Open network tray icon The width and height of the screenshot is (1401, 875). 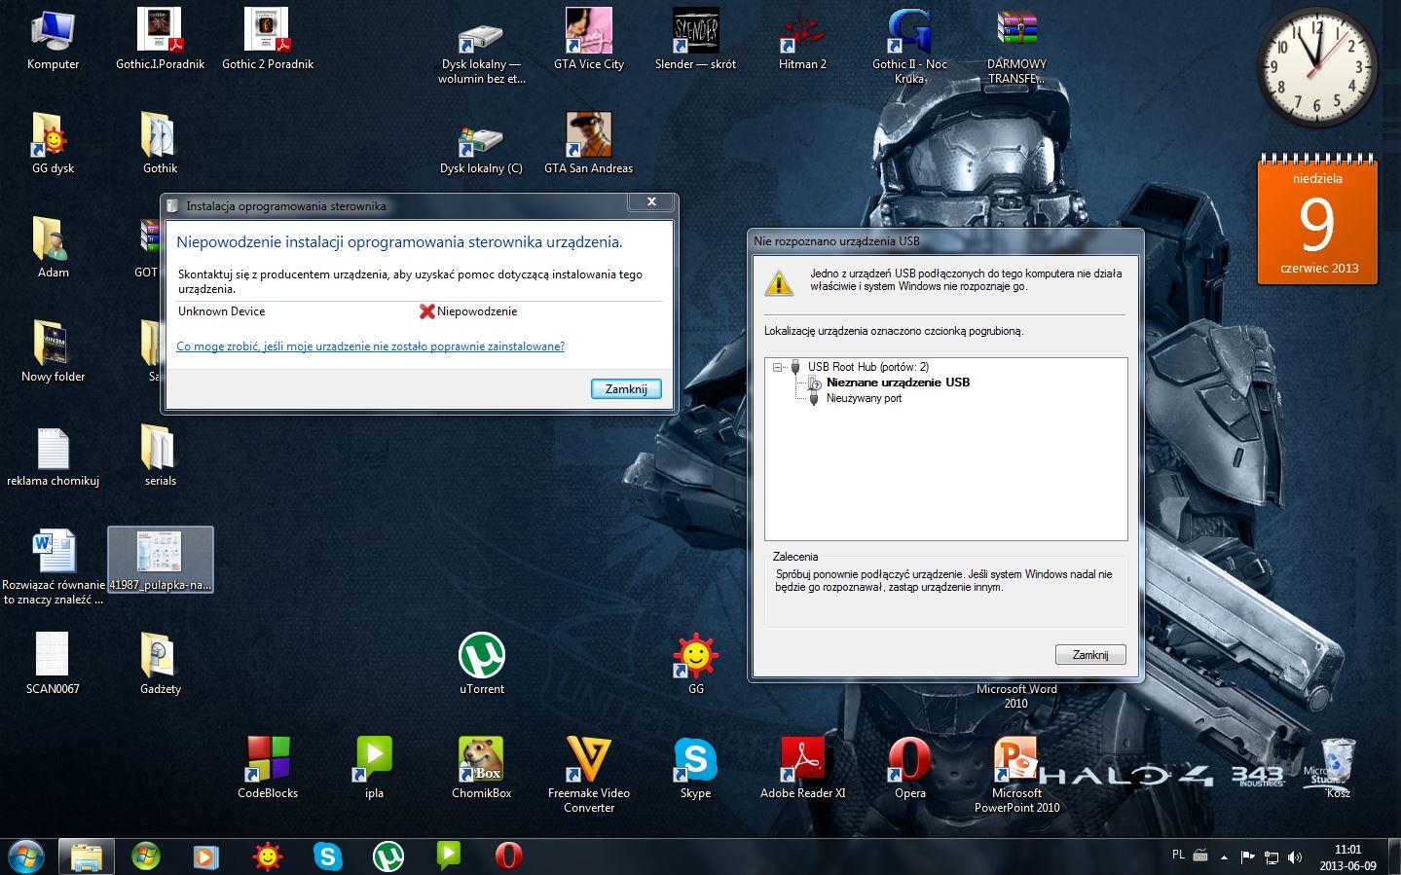click(x=1271, y=857)
